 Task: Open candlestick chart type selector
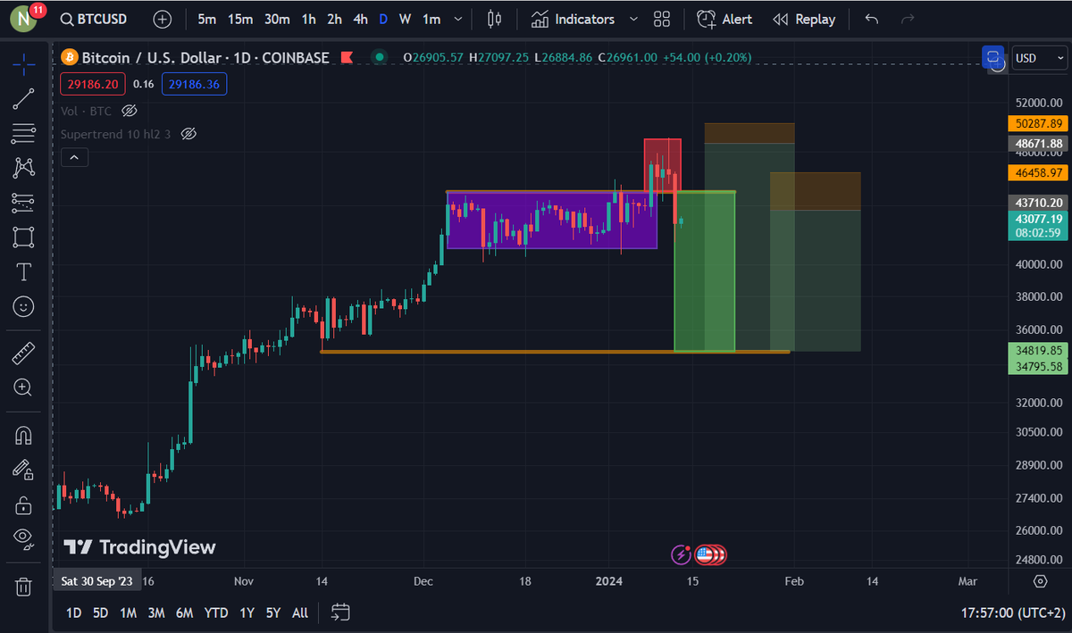tap(495, 19)
